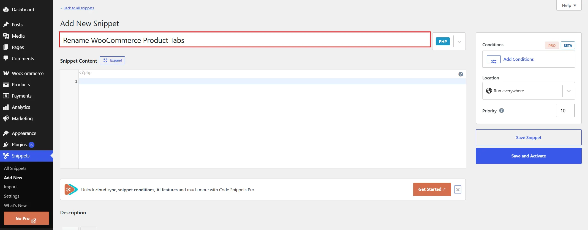Click the 'Snippet Content' label
This screenshot has height=230, width=588.
point(78,61)
